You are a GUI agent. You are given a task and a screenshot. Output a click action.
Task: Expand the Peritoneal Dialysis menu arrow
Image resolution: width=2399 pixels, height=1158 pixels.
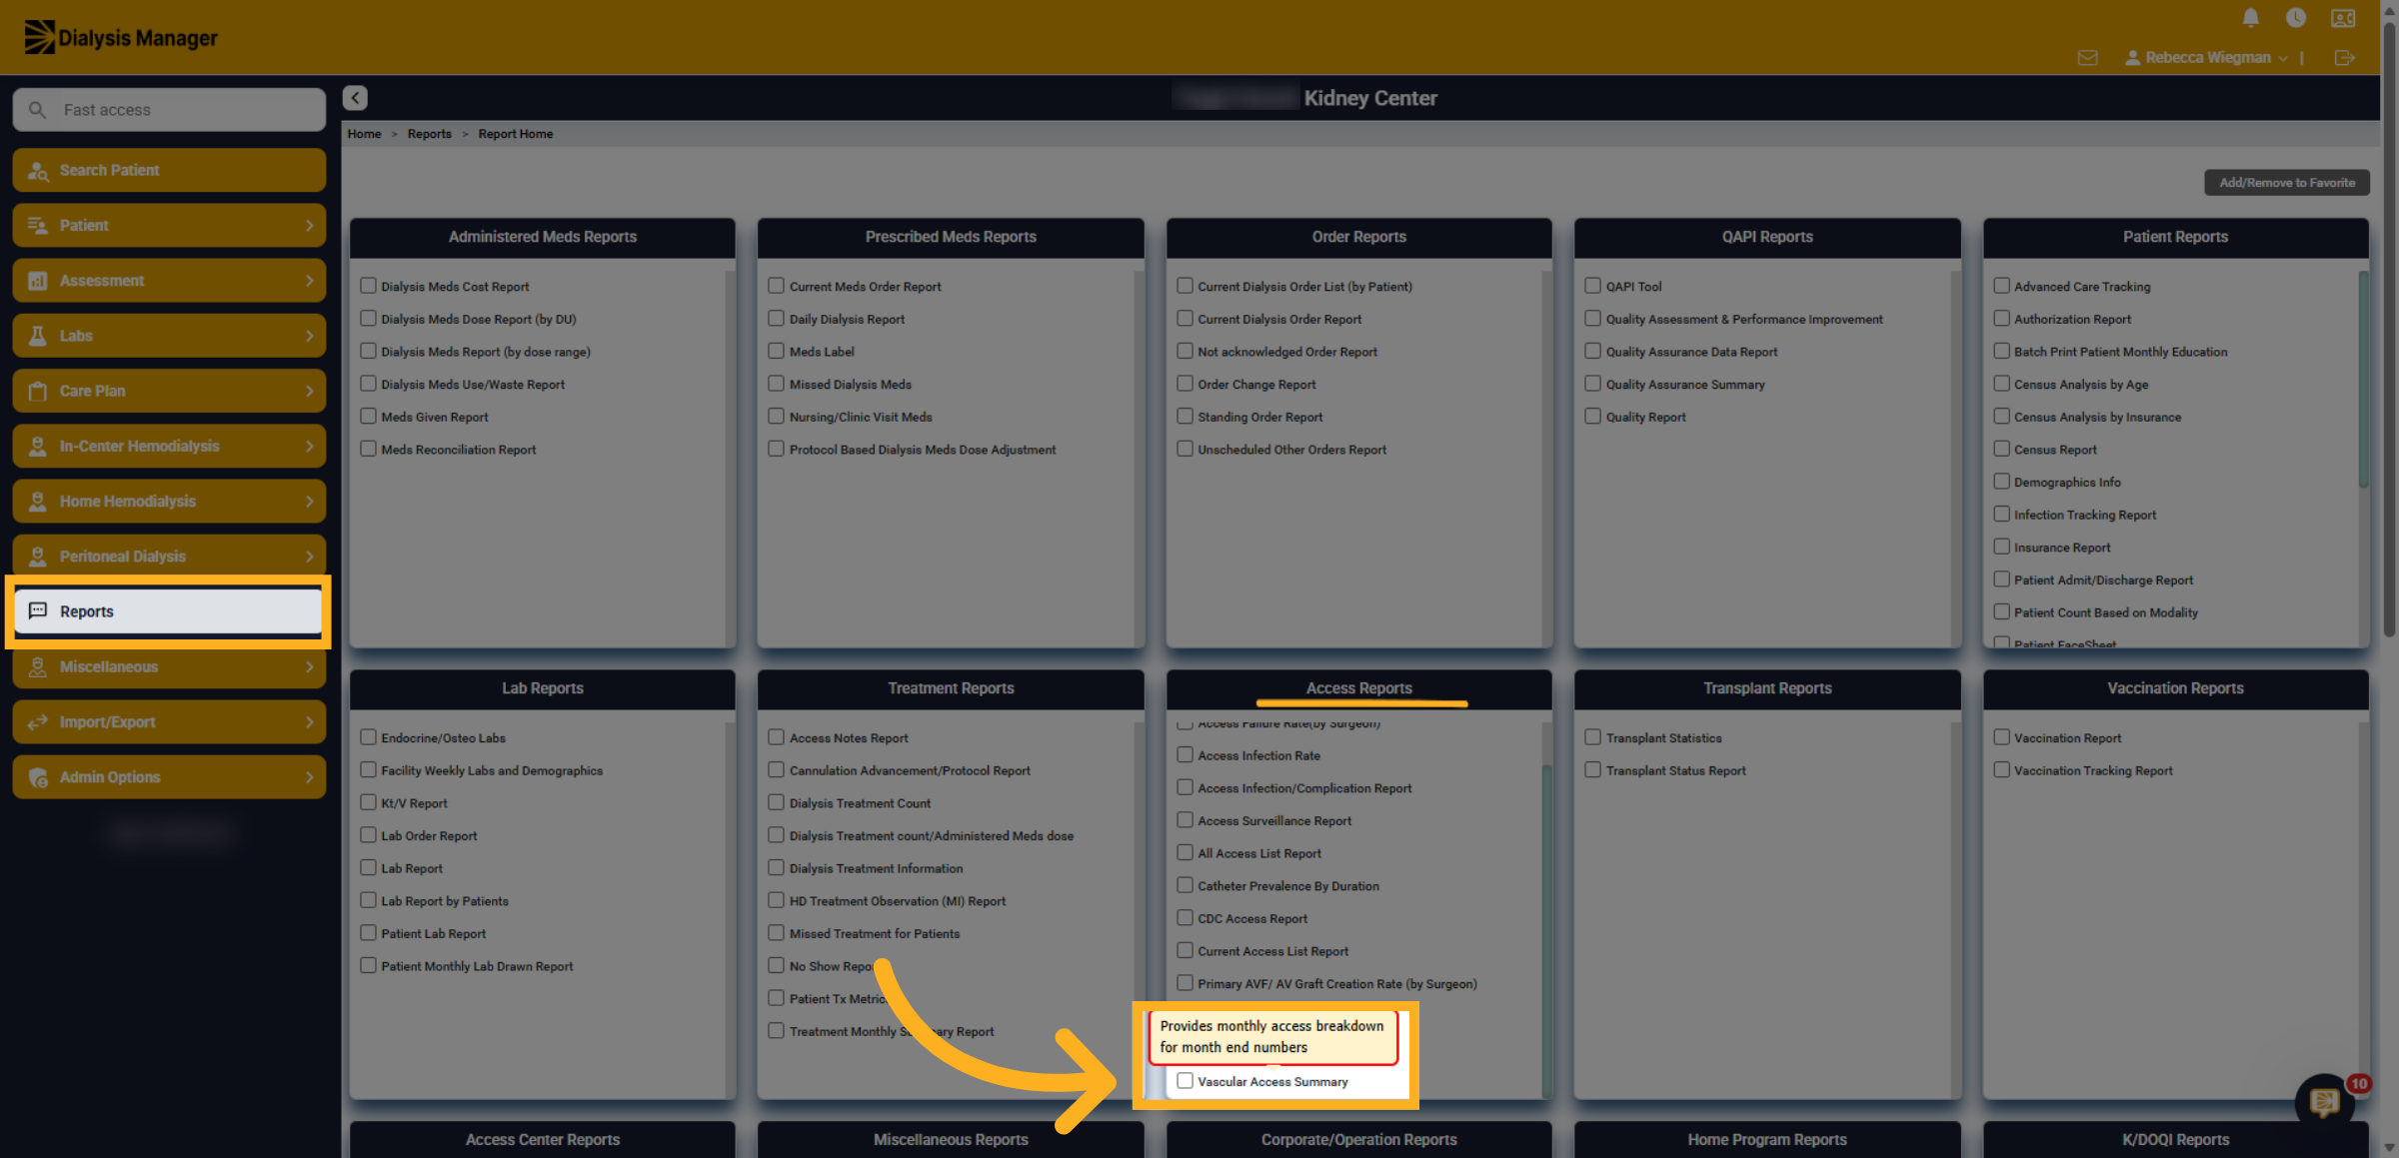click(309, 557)
